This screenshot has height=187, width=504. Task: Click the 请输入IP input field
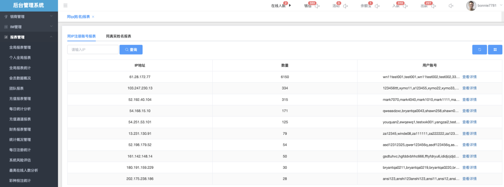93,49
